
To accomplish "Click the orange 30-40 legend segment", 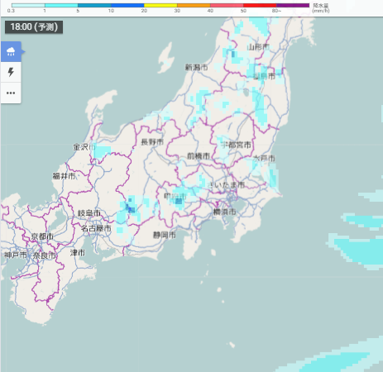I will click(x=194, y=5).
